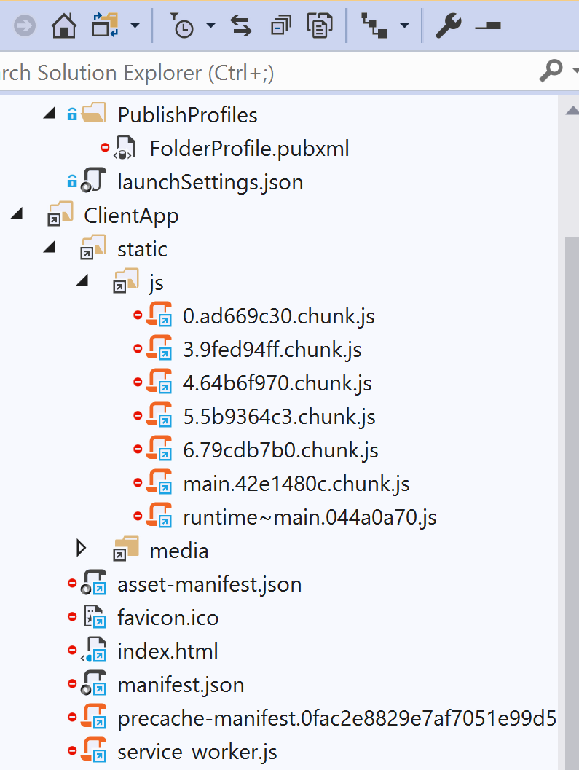Viewport: 579px width, 770px height.
Task: Open Properties wrench icon
Action: (449, 25)
